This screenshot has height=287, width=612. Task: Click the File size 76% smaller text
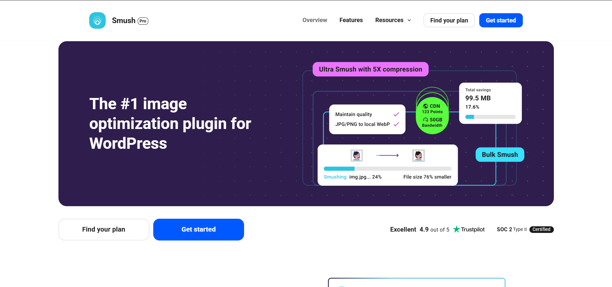[427, 177]
